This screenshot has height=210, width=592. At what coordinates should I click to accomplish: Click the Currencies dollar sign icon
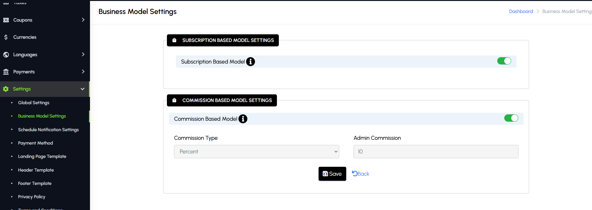(x=6, y=37)
